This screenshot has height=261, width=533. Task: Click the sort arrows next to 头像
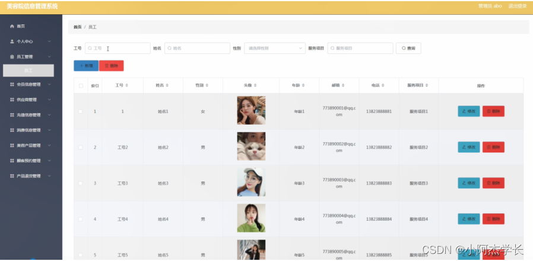tap(255, 85)
